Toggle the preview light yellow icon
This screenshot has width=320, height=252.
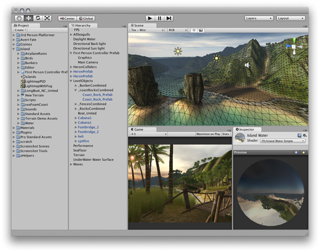(x=304, y=152)
